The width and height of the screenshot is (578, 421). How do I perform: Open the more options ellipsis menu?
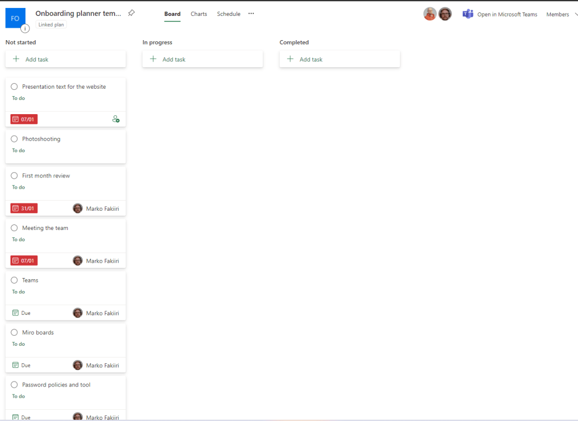click(x=251, y=14)
